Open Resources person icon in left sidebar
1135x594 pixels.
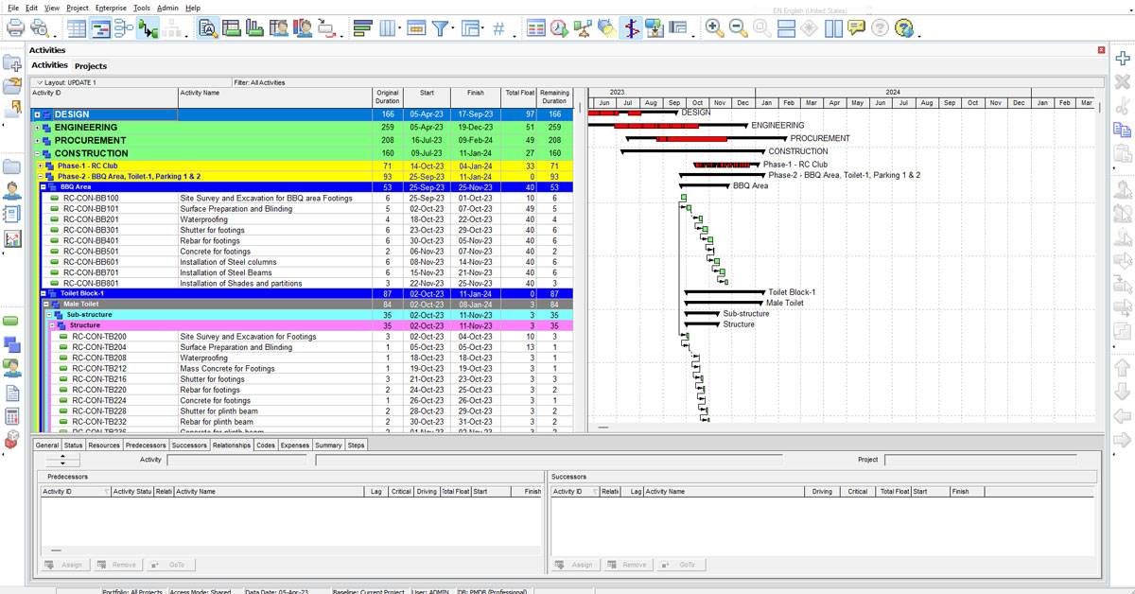point(12,191)
